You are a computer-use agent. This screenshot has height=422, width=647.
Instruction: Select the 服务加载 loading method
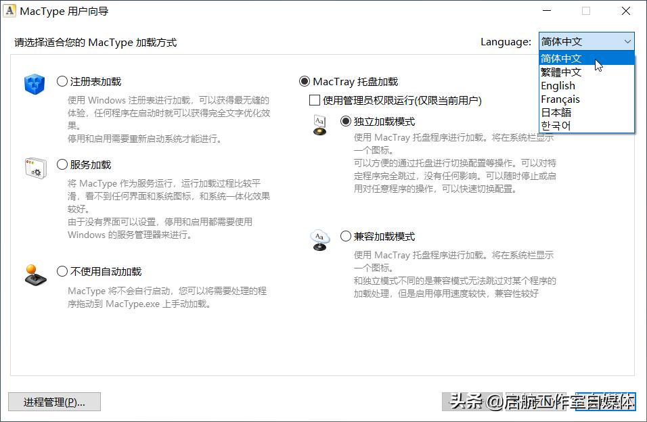click(61, 164)
